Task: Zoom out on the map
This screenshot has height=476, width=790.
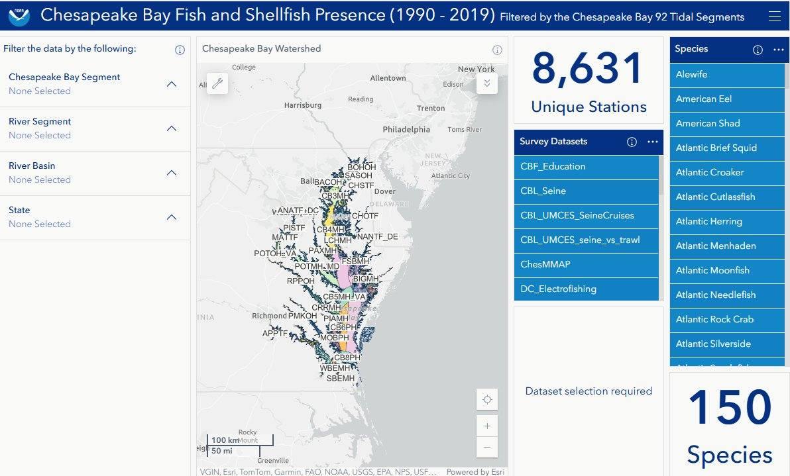Action: 486,448
